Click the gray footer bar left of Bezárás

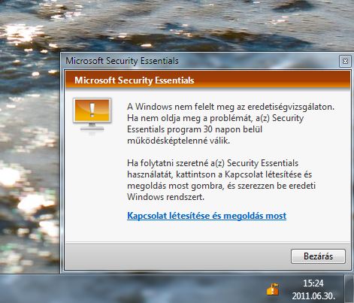[x=175, y=256]
